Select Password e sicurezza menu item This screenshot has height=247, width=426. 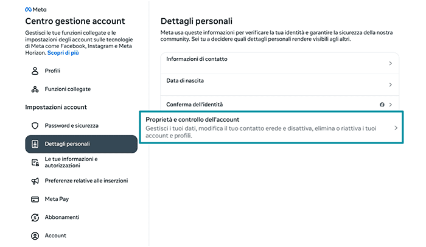point(71,126)
